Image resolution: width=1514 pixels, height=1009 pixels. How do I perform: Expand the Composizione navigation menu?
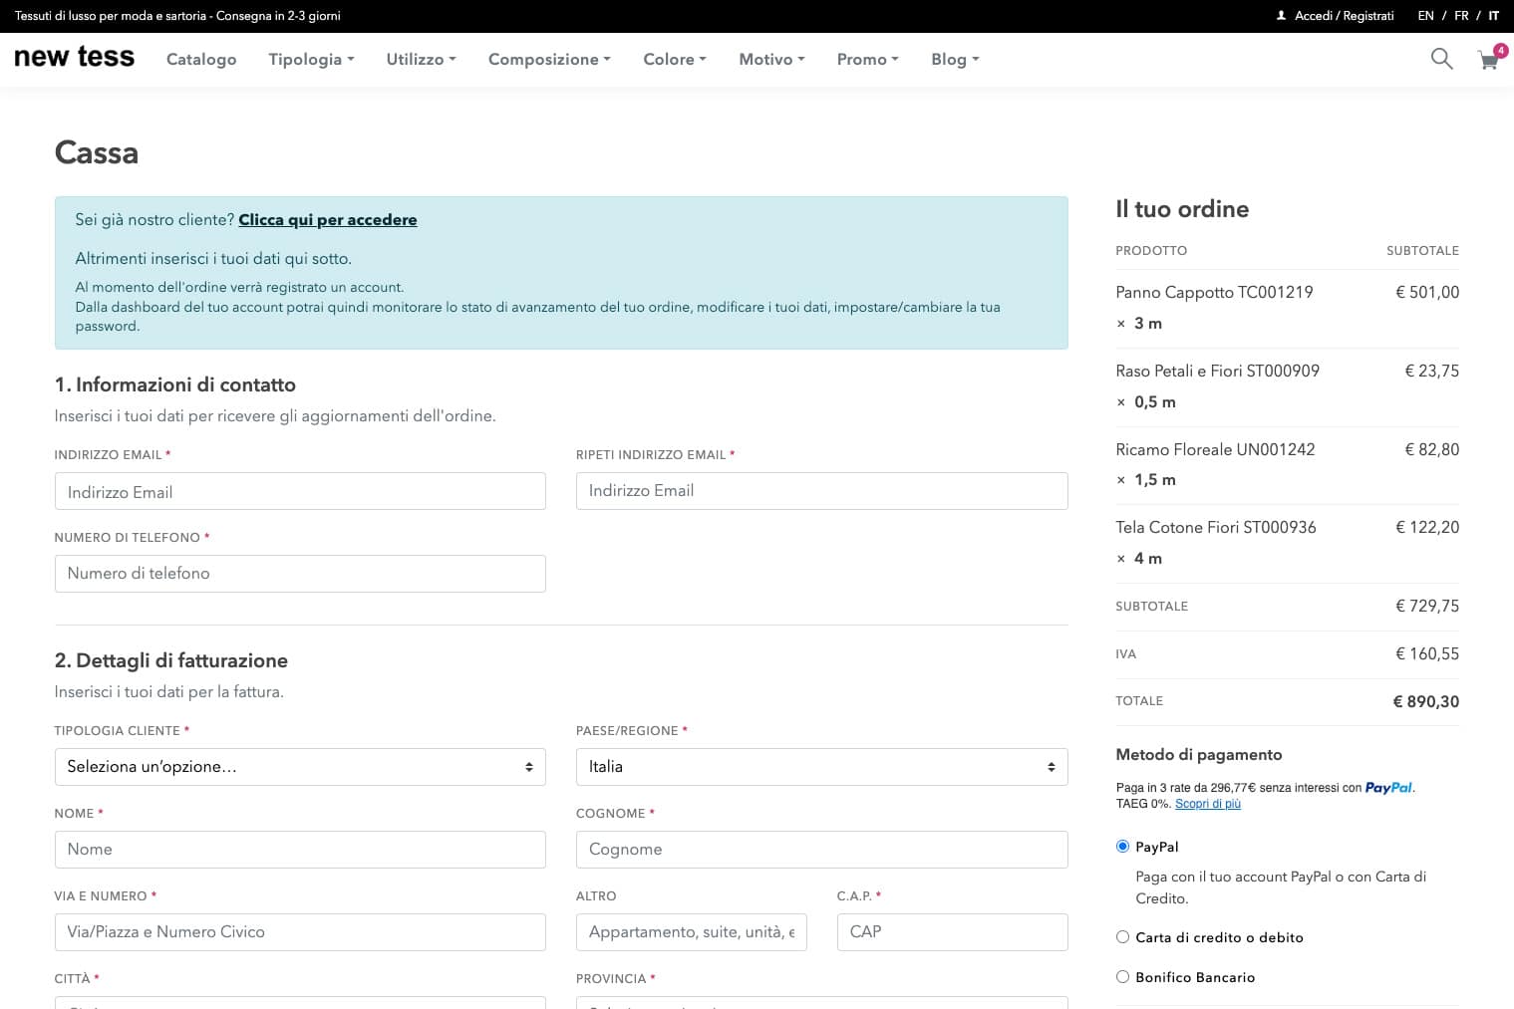click(x=549, y=60)
